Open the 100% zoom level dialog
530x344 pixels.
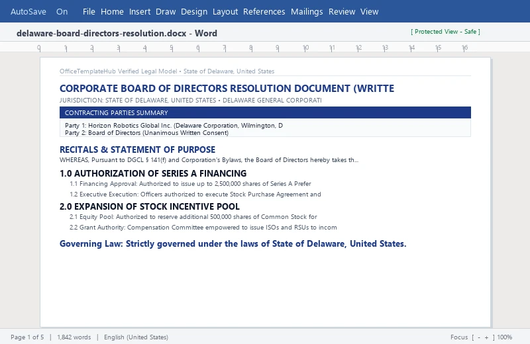point(504,337)
